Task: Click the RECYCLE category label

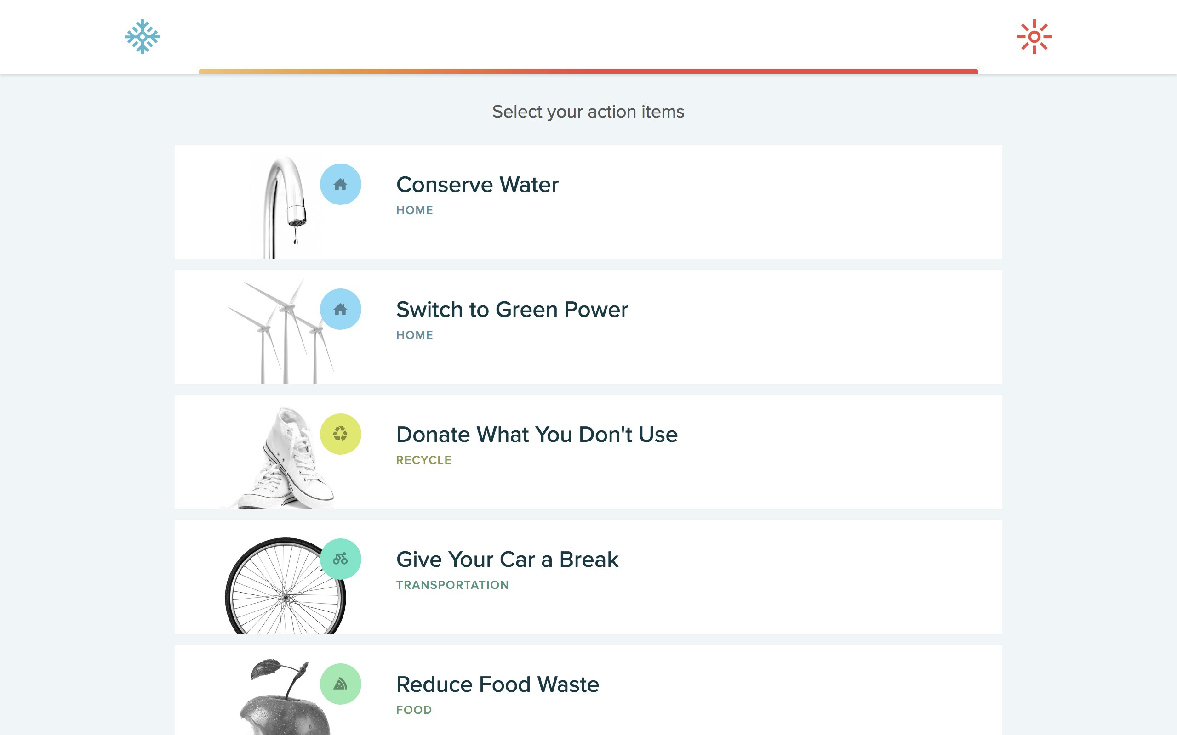Action: pyautogui.click(x=423, y=459)
